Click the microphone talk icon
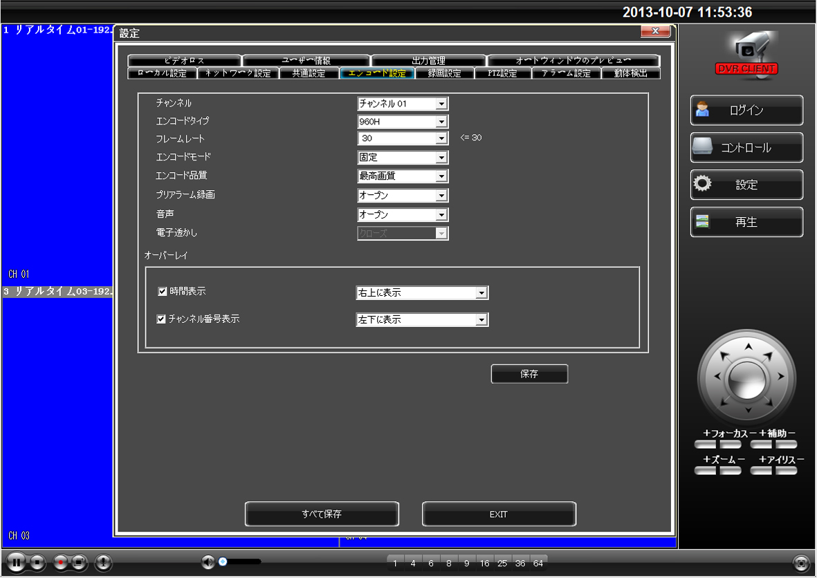Viewport: 817px width, 578px height. coord(102,563)
